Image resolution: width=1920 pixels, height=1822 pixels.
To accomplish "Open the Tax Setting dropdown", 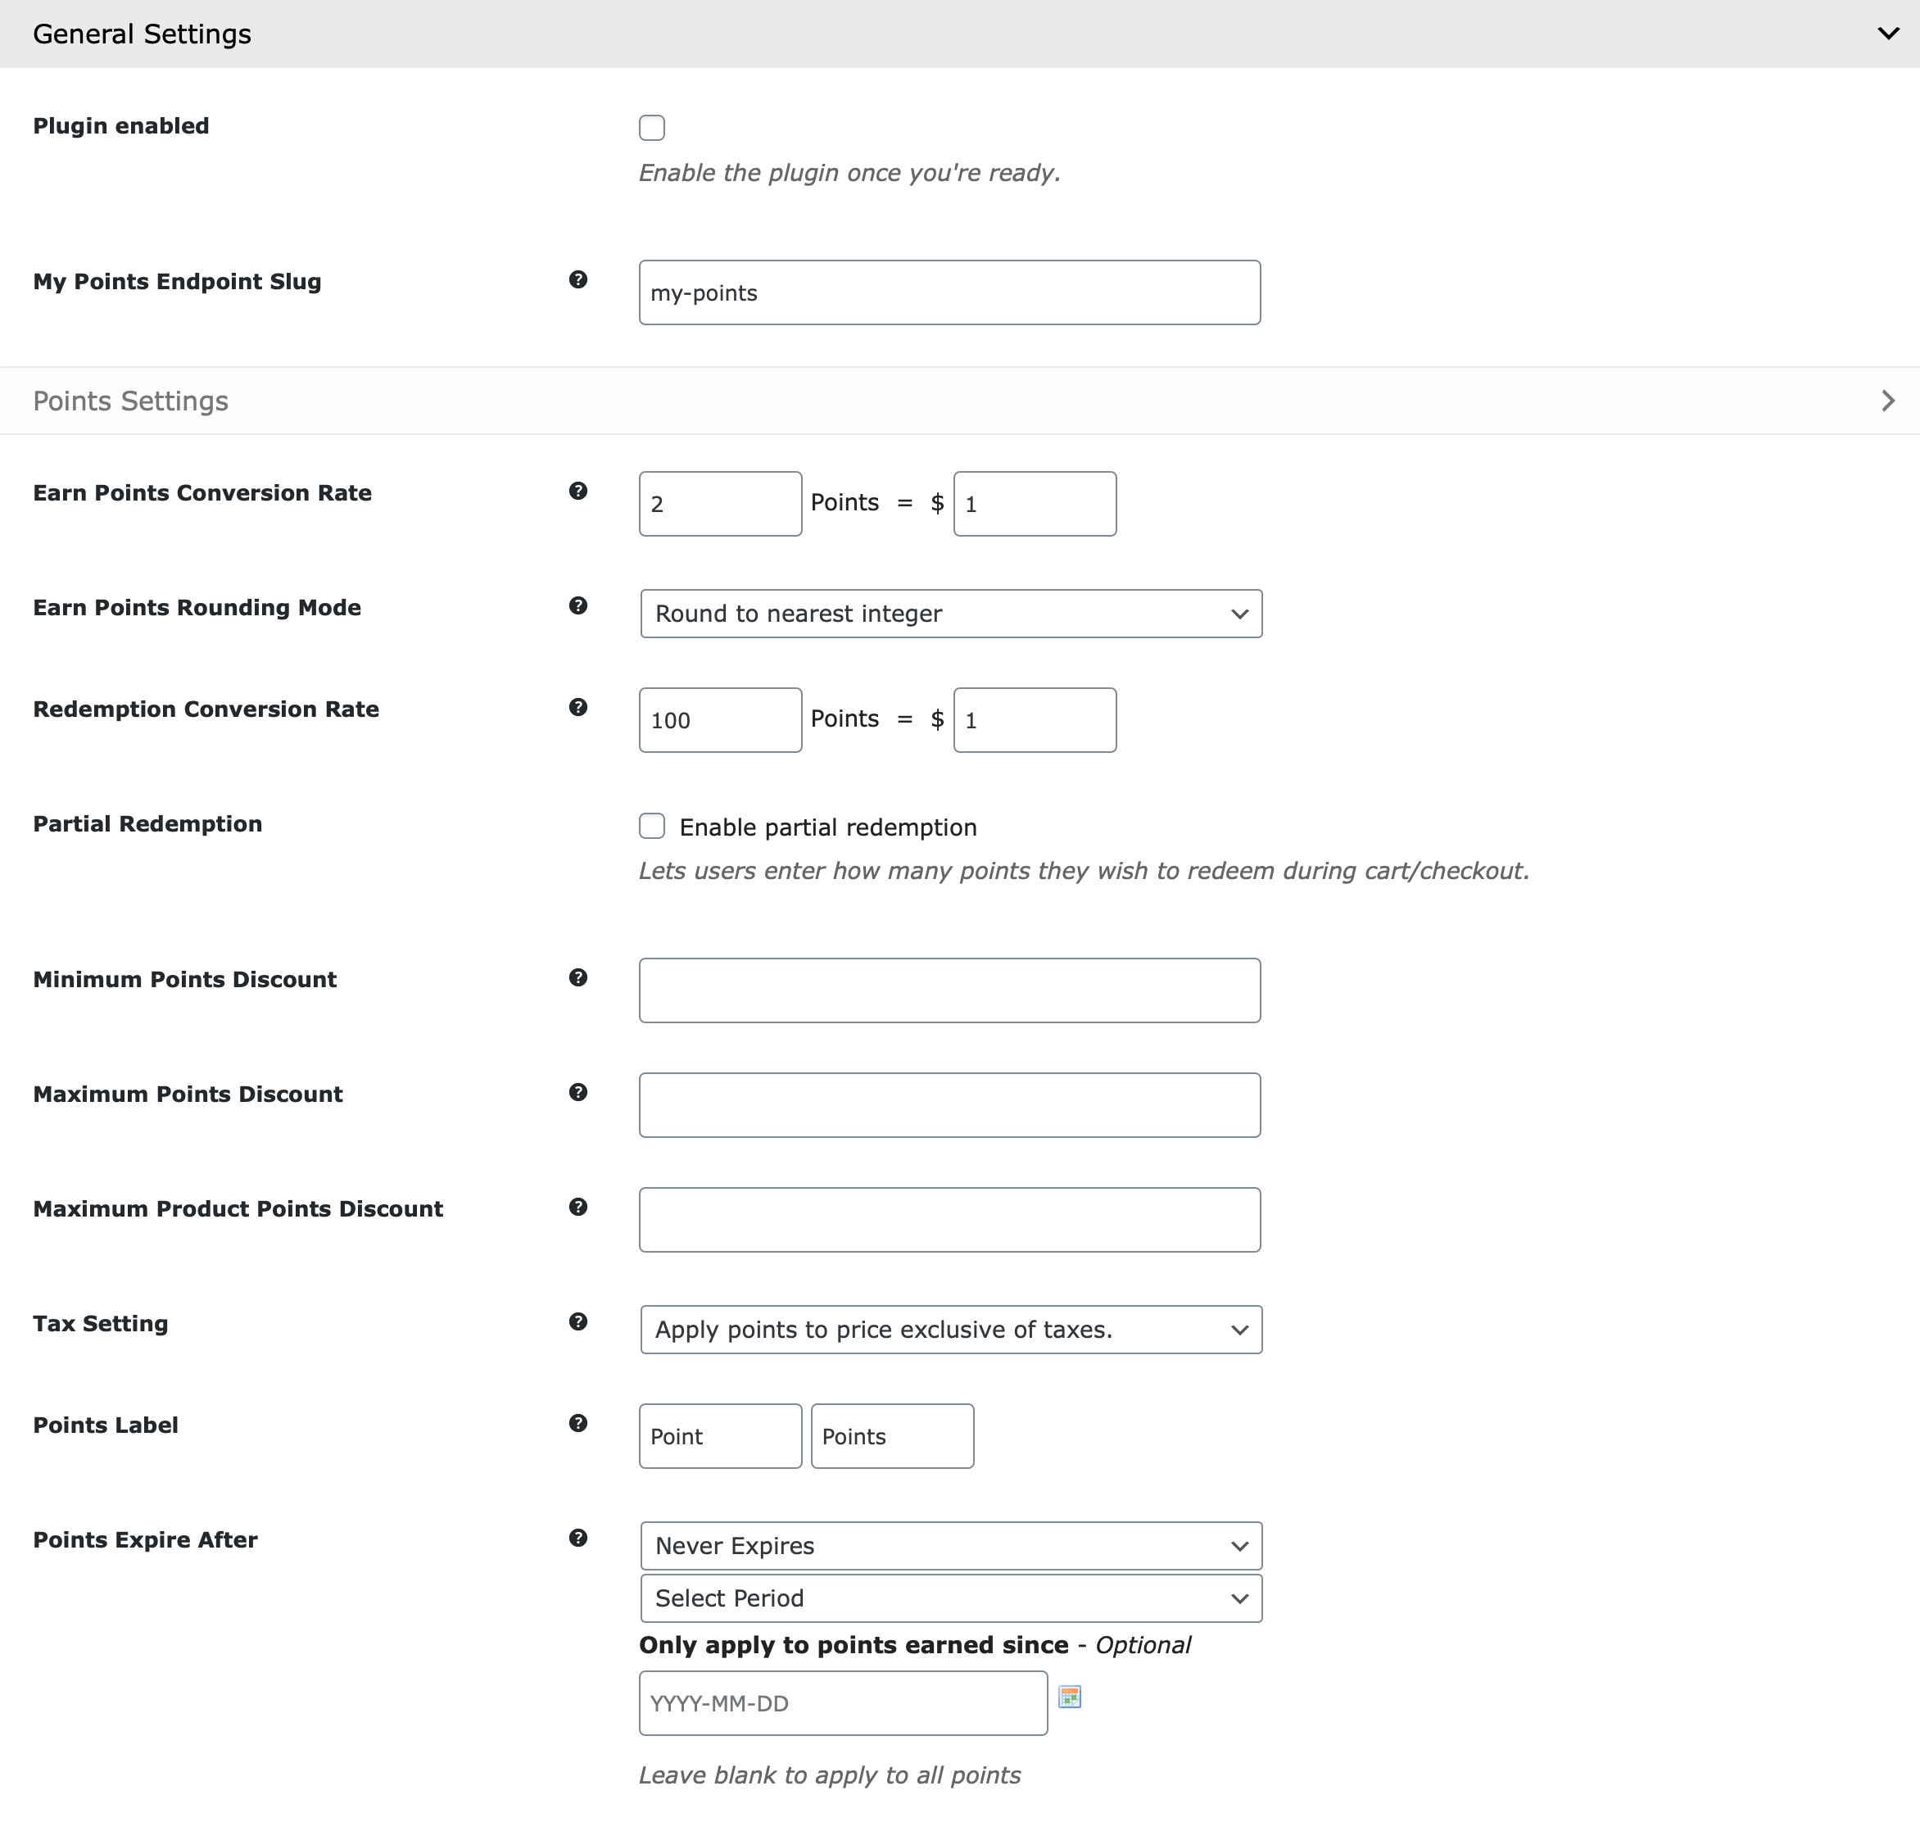I will coord(950,1330).
